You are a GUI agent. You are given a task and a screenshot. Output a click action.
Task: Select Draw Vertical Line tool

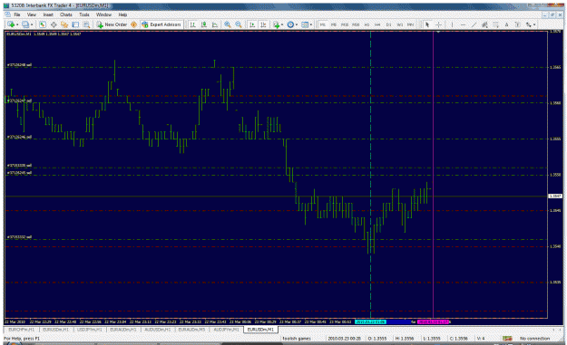point(452,24)
